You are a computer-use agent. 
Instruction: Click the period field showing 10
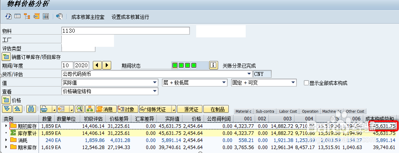68,65
